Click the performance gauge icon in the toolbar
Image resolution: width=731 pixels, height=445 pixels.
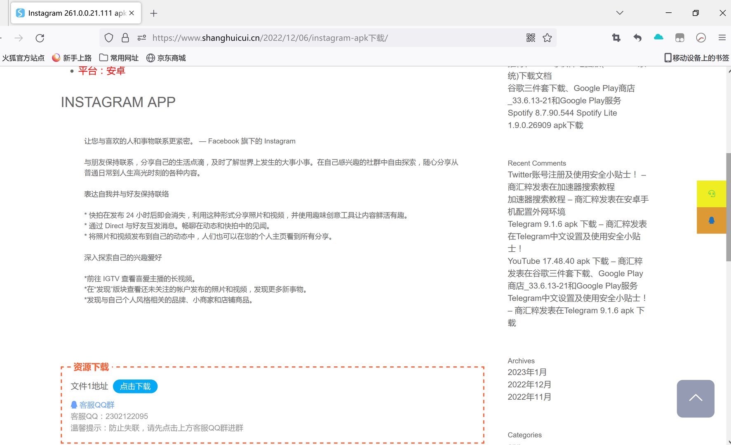tap(701, 37)
